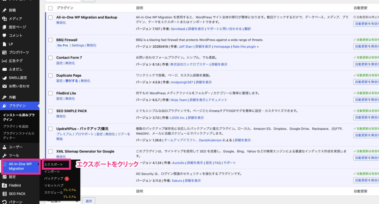This screenshot has width=379, height=204.
Task: Click the パターン icon in sidebar
Action: (x=4, y=202)
